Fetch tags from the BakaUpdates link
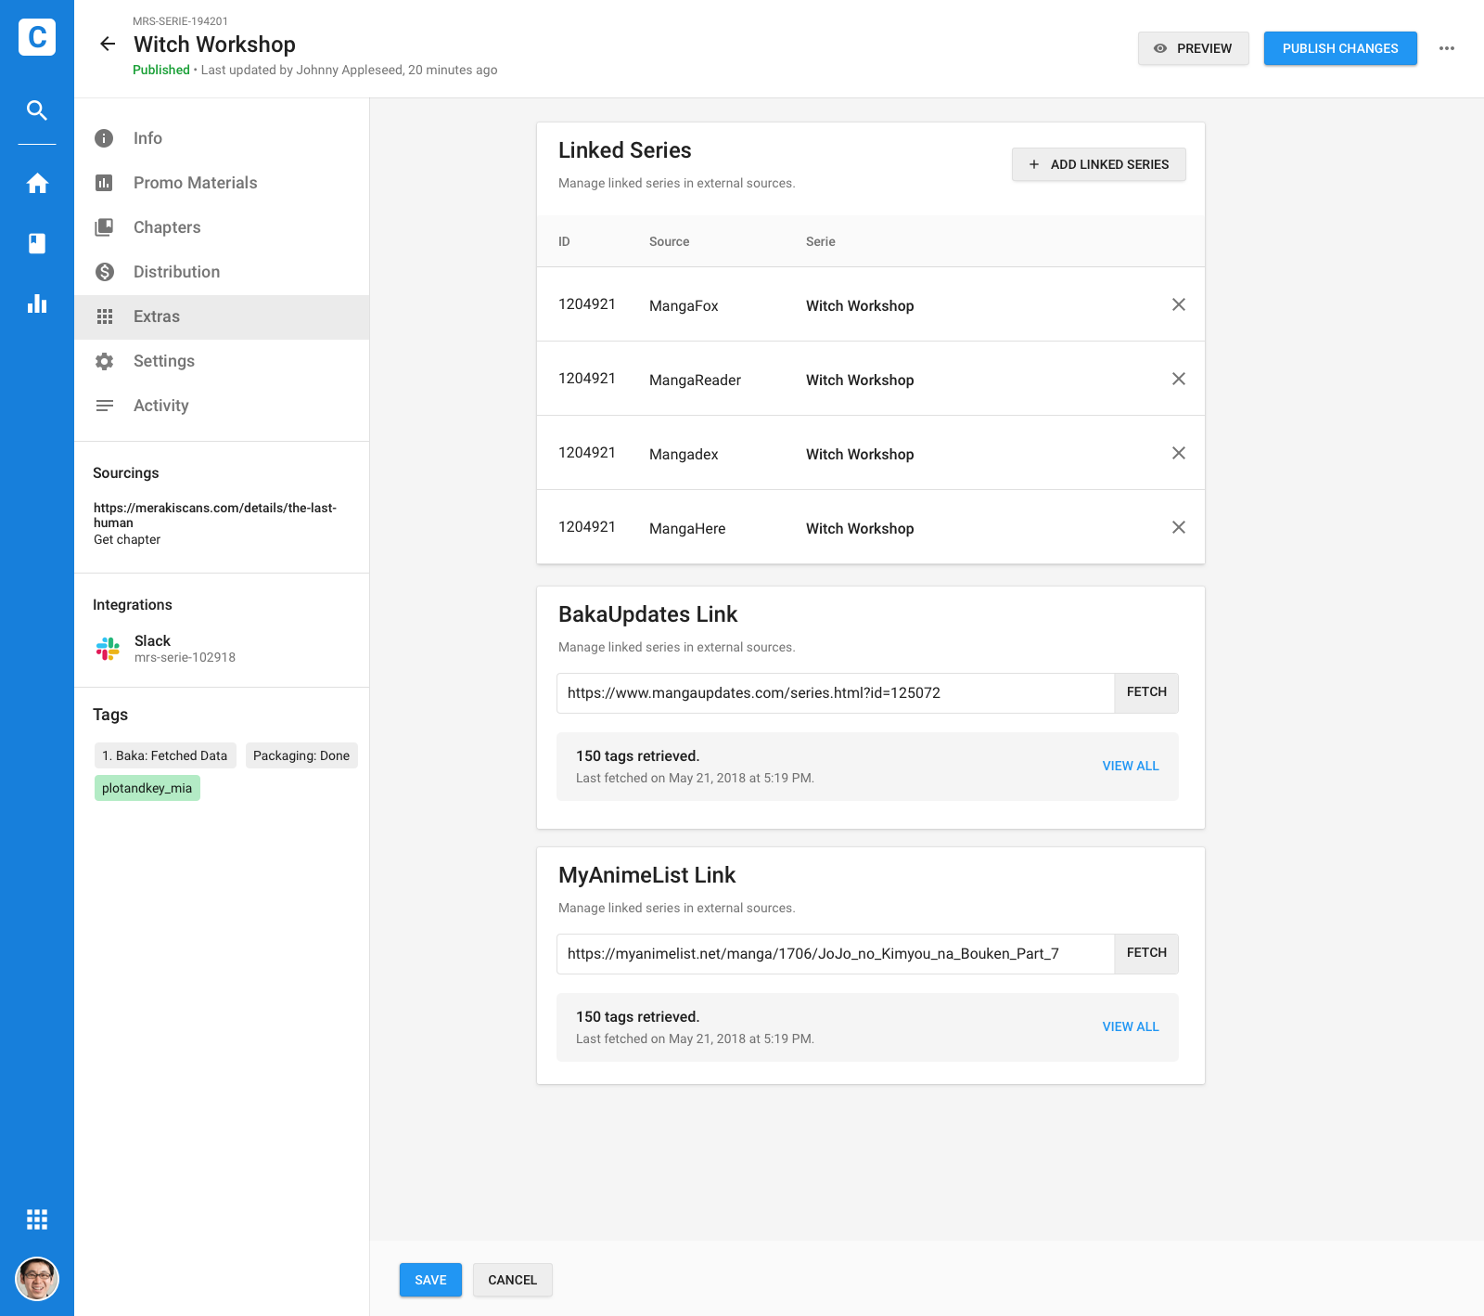1484x1316 pixels. click(1146, 692)
